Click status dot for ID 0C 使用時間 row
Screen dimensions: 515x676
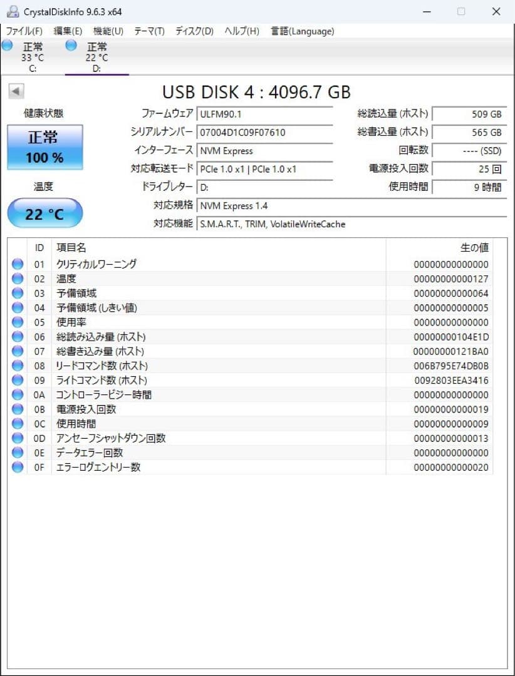(18, 424)
